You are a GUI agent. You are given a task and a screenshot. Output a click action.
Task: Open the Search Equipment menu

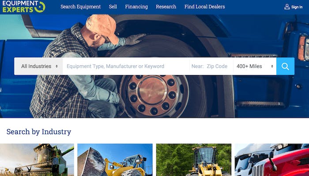pos(81,7)
